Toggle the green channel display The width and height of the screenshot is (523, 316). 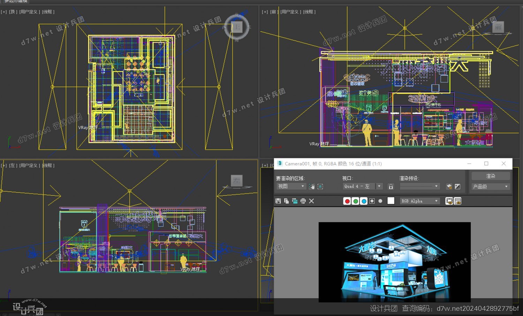(x=355, y=201)
